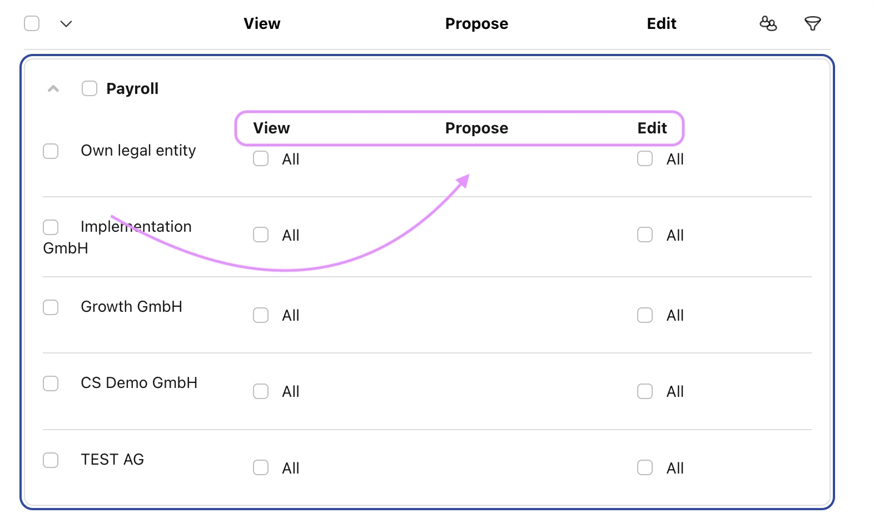
Task: Click the filter funnel icon
Action: pos(812,23)
